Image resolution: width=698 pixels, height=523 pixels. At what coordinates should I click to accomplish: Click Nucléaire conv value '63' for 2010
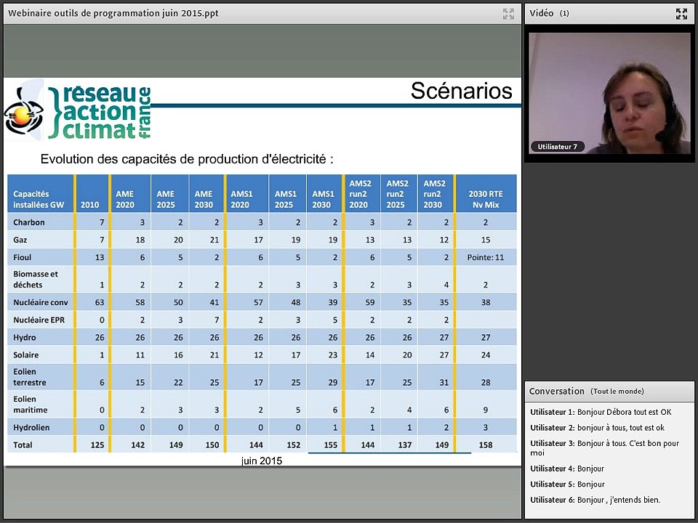click(x=100, y=302)
